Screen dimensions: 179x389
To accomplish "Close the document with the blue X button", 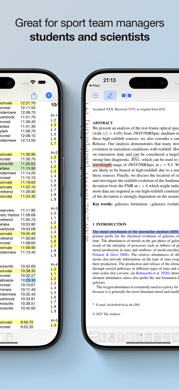I will (49, 95).
